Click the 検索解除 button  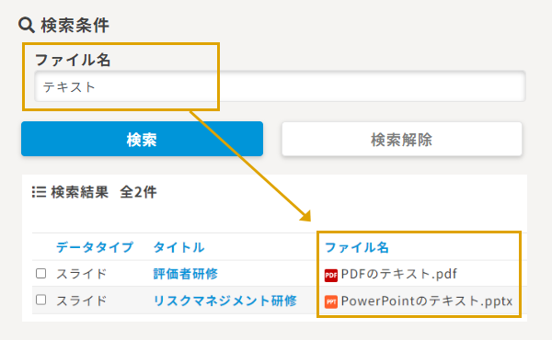[x=402, y=139]
